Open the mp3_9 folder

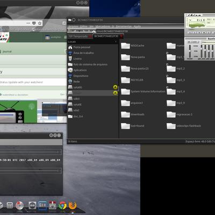(176, 103)
